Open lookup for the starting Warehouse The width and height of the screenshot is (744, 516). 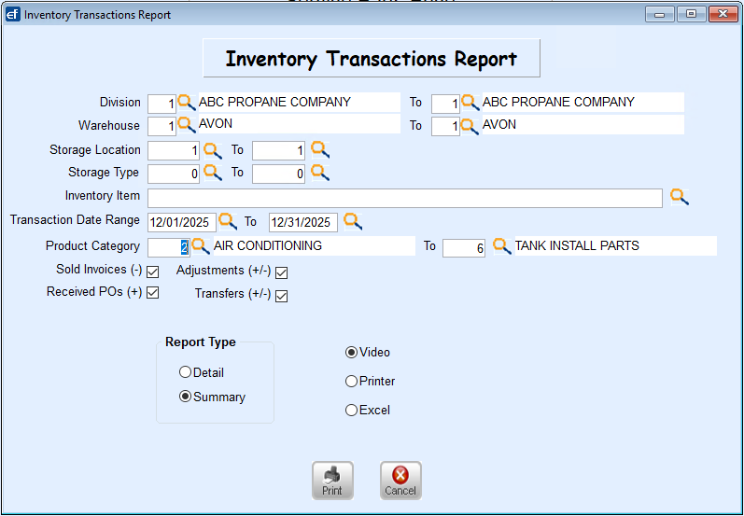[187, 126]
